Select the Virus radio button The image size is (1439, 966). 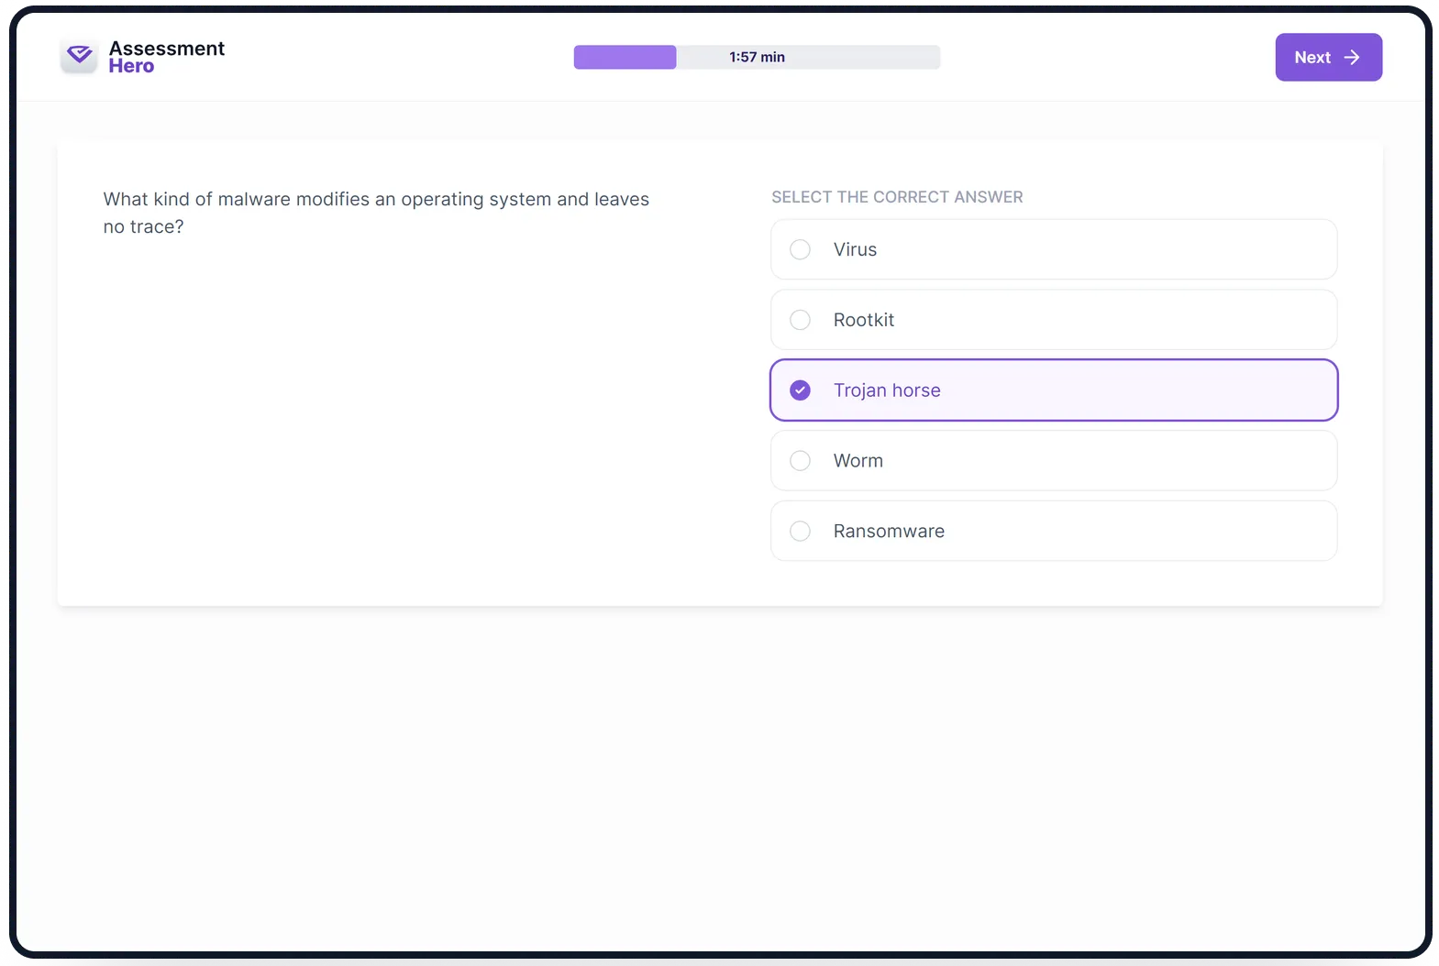(x=800, y=249)
